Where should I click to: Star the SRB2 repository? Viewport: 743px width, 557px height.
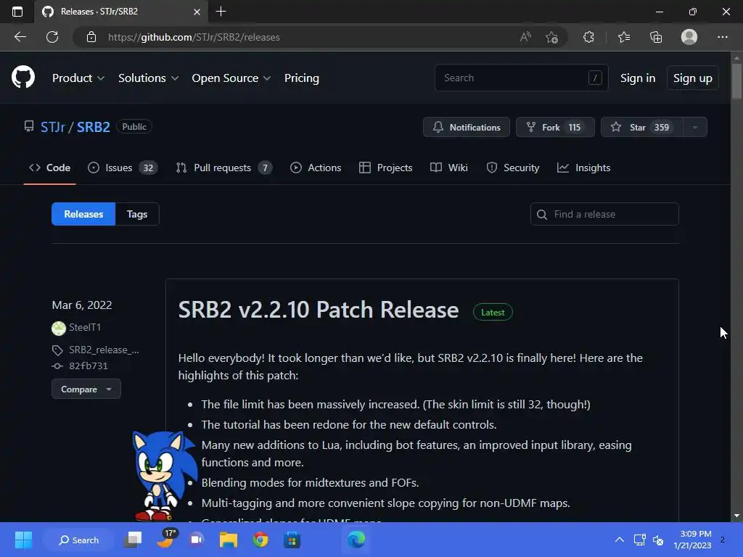point(642,127)
